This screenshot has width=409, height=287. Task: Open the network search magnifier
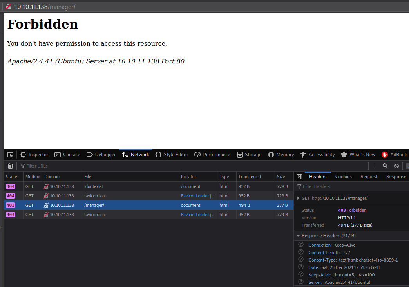coord(385,166)
